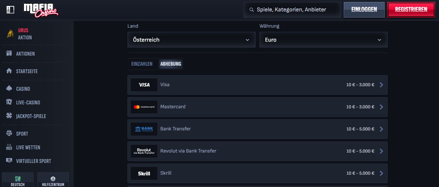Click the Aktionen gift icon
Viewport: 439px width, 187px height.
pos(9,53)
